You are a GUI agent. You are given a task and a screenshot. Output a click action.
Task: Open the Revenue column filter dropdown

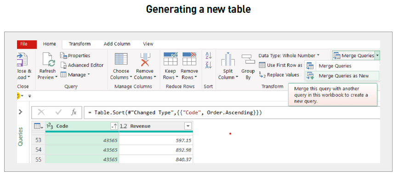(188, 126)
